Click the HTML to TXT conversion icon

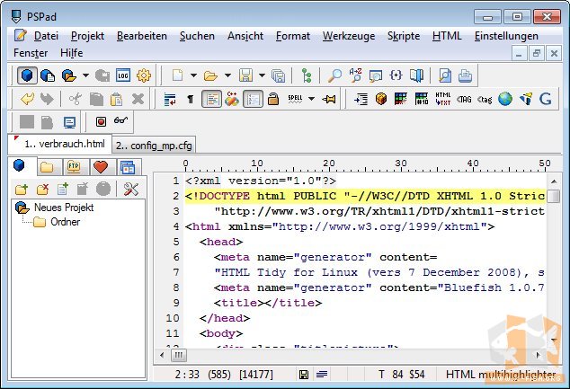tap(442, 99)
